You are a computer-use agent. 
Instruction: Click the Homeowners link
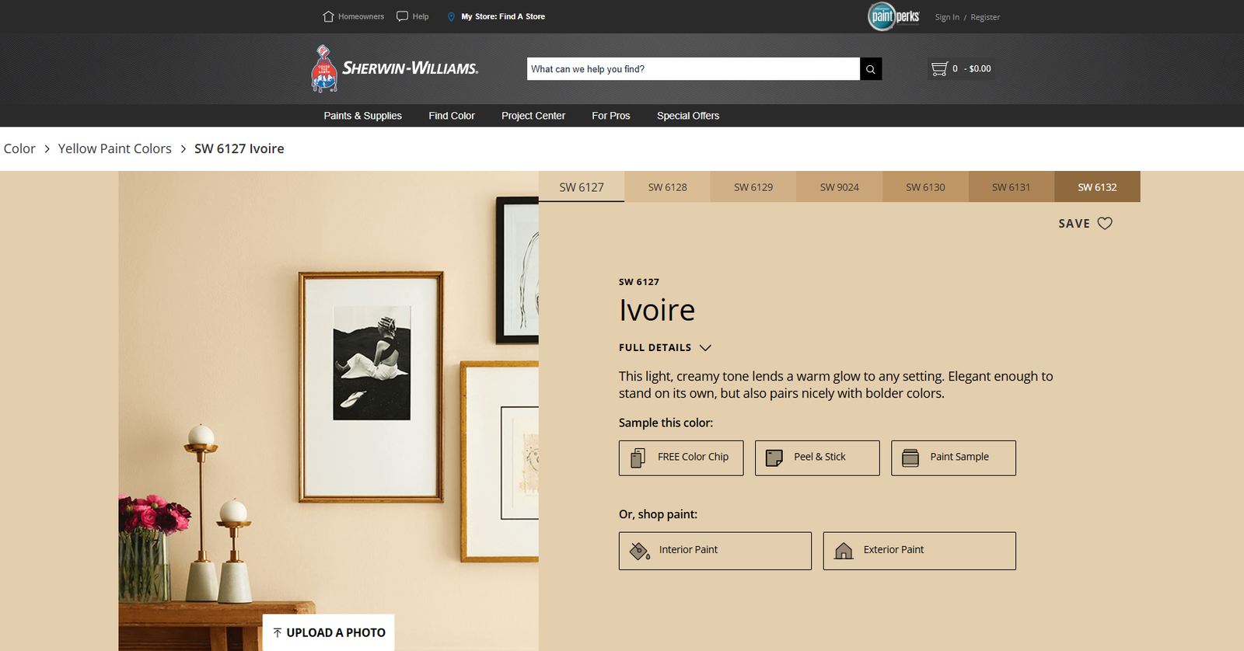[361, 16]
